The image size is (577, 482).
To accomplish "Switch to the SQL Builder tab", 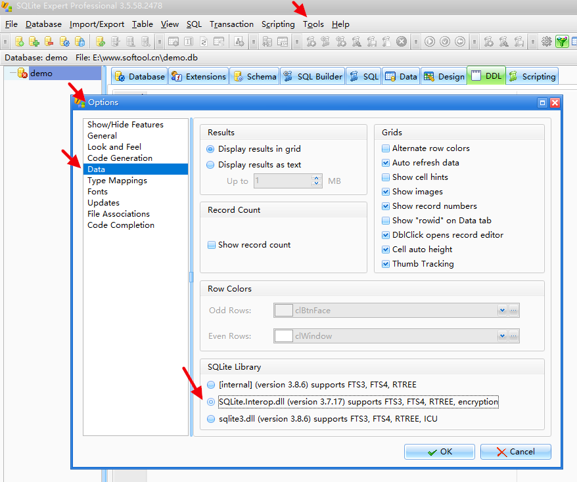I will point(313,76).
